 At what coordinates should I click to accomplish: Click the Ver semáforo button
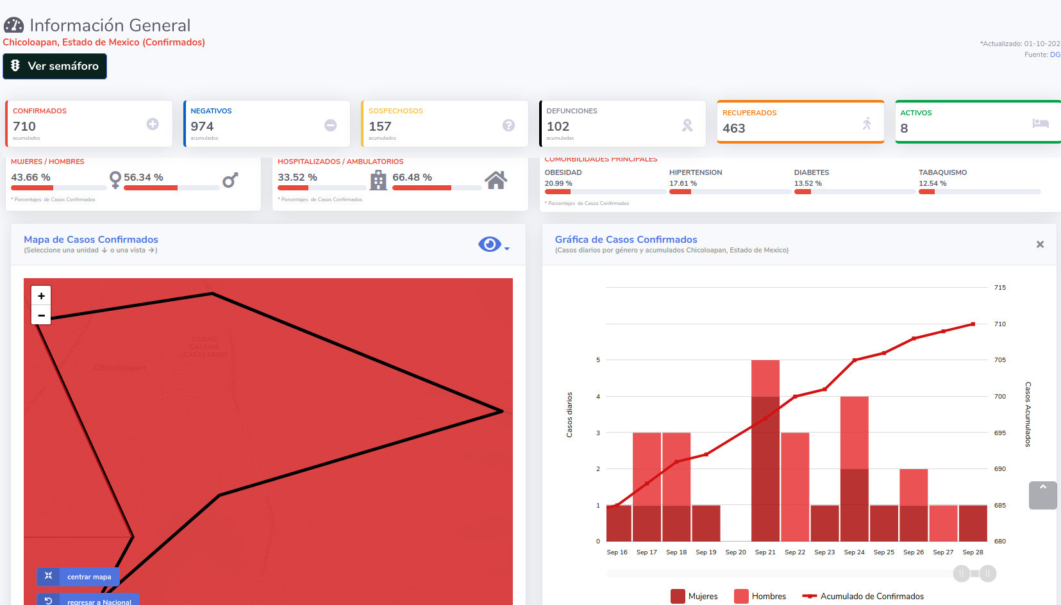(x=54, y=66)
